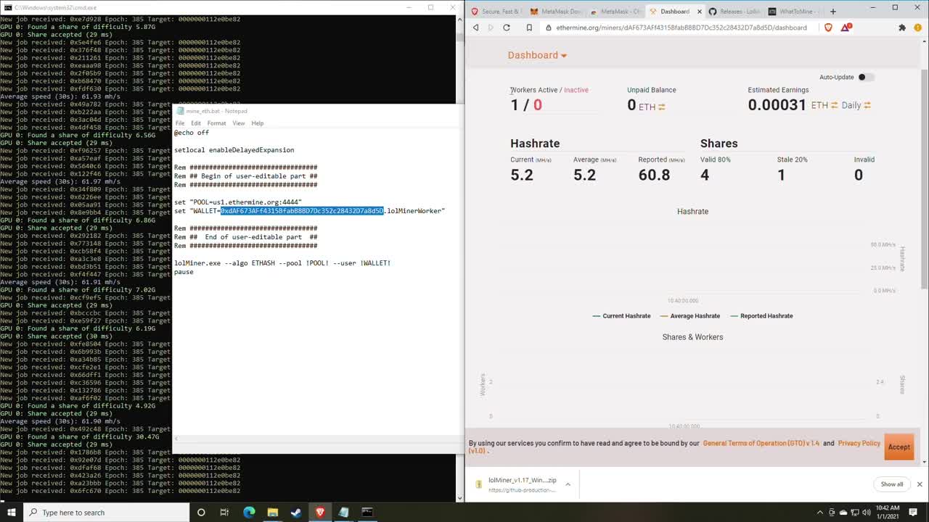Open the browser extensions puzzle icon
The image size is (929, 522).
902,28
